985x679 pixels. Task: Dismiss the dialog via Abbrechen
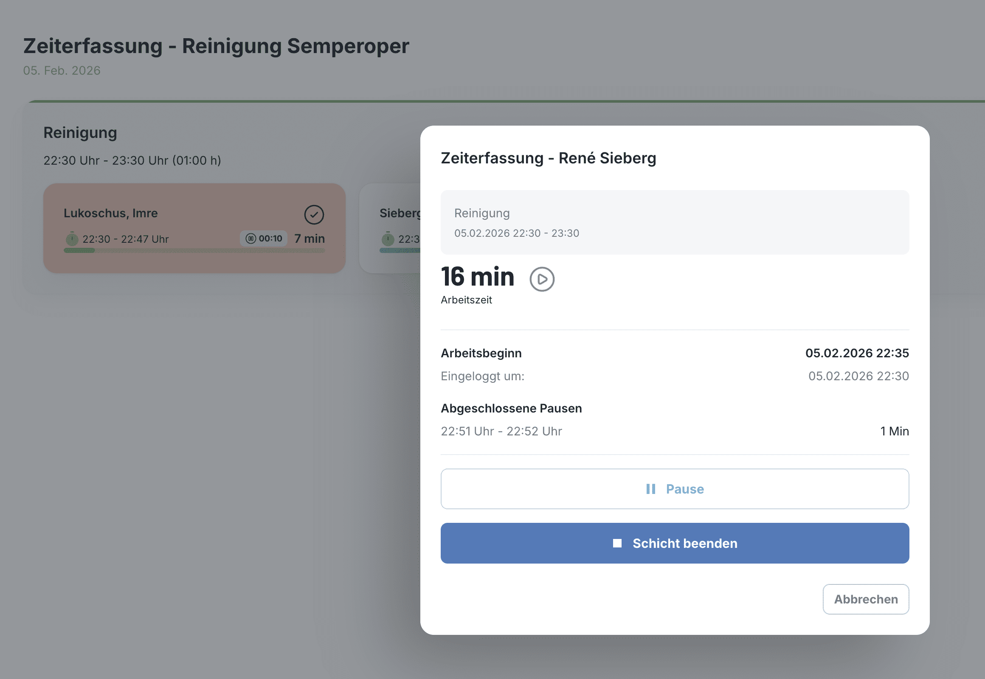point(865,599)
